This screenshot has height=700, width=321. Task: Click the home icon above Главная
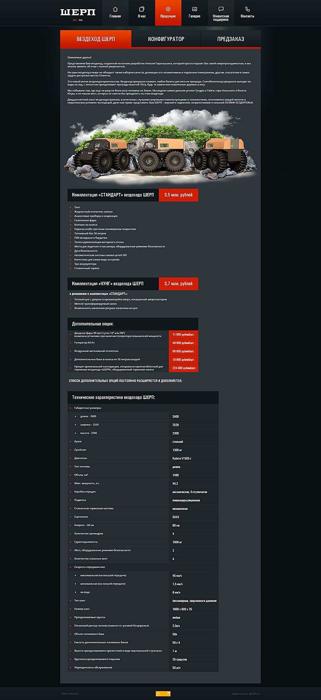[115, 9]
